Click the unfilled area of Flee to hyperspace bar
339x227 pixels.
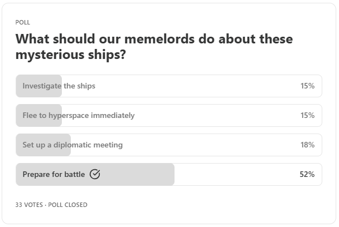click(x=217, y=116)
